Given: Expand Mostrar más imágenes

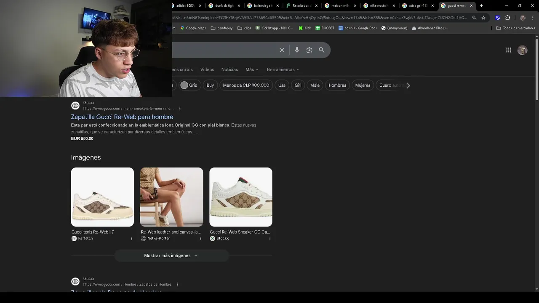Looking at the screenshot, I should coord(171,255).
